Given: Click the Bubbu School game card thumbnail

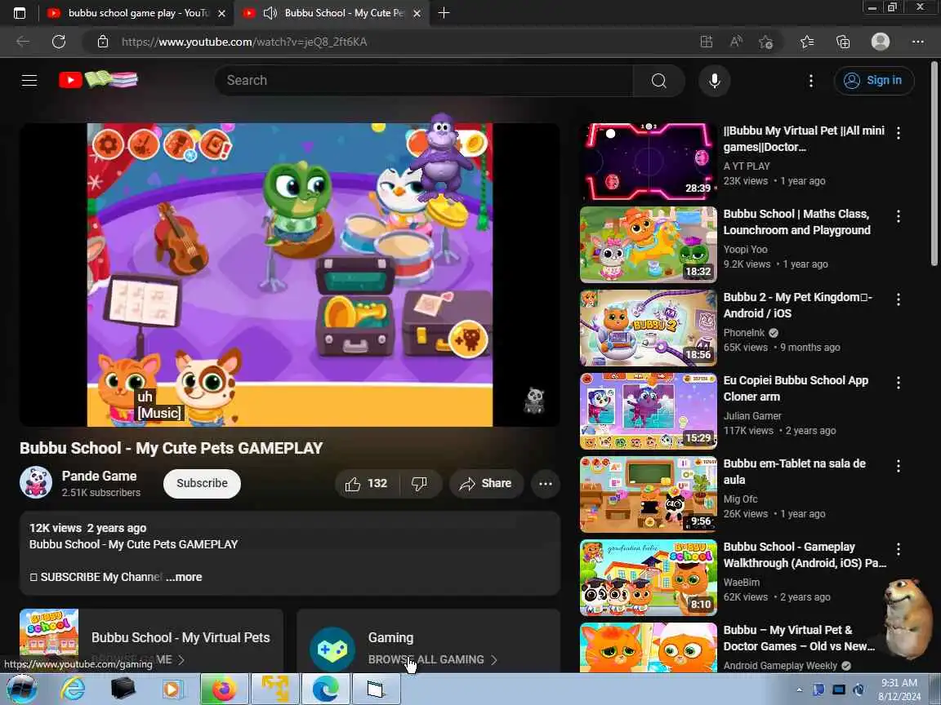Looking at the screenshot, I should tap(49, 639).
